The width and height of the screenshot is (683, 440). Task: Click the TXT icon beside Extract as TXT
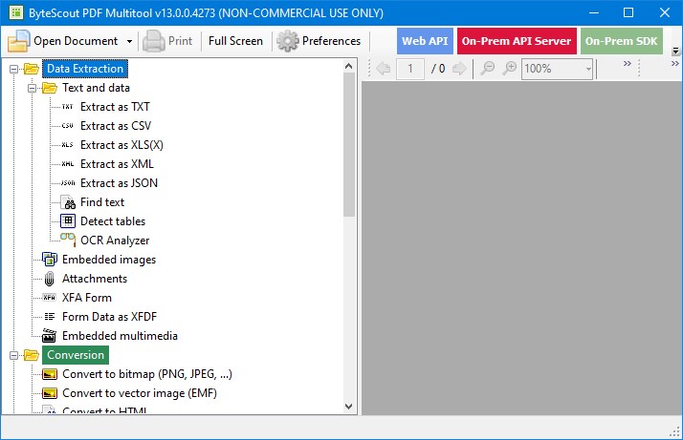coord(68,107)
